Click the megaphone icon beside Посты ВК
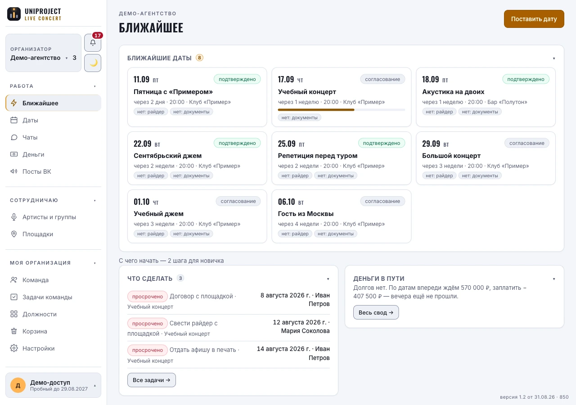 click(x=14, y=171)
